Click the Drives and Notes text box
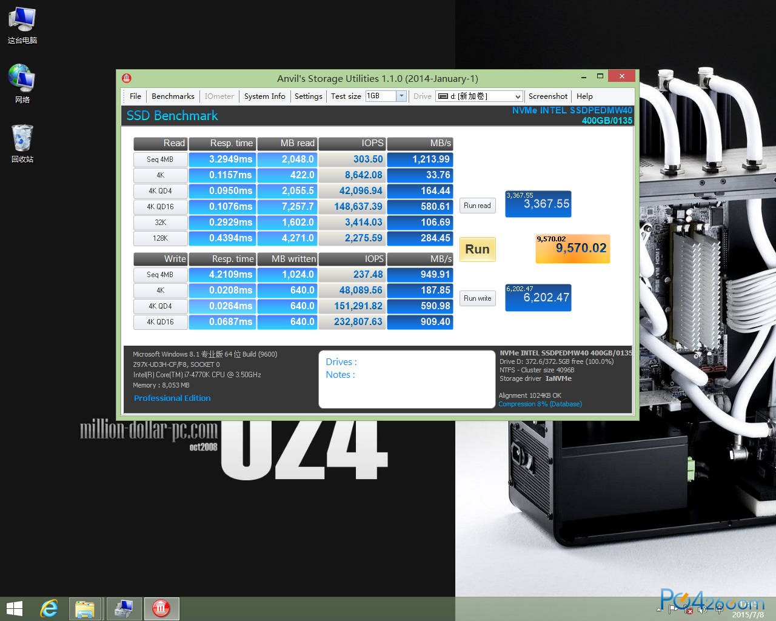The width and height of the screenshot is (776, 621). (407, 379)
